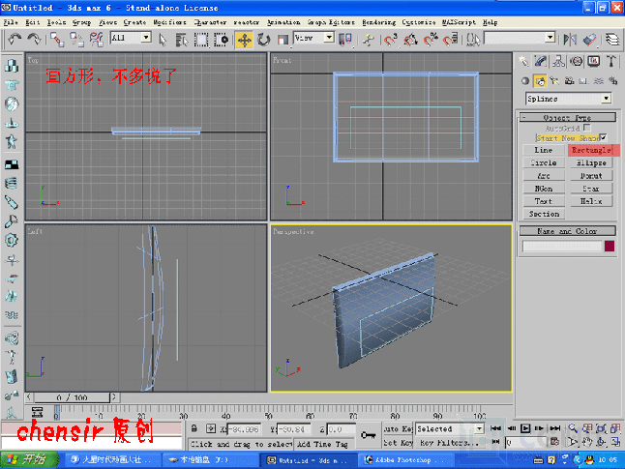The height and width of the screenshot is (469, 625).
Task: Uncheck the Start New Shape checkbox
Action: click(x=603, y=137)
